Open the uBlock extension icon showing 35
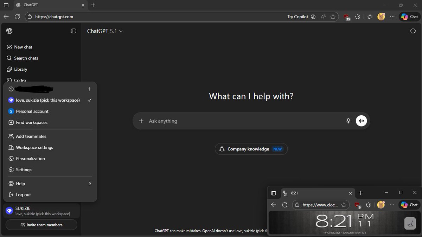Screen dimensions: 422x237 tap(347, 17)
